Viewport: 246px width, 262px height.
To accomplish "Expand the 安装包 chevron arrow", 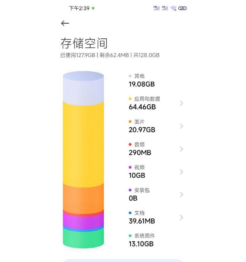I will pos(181,195).
